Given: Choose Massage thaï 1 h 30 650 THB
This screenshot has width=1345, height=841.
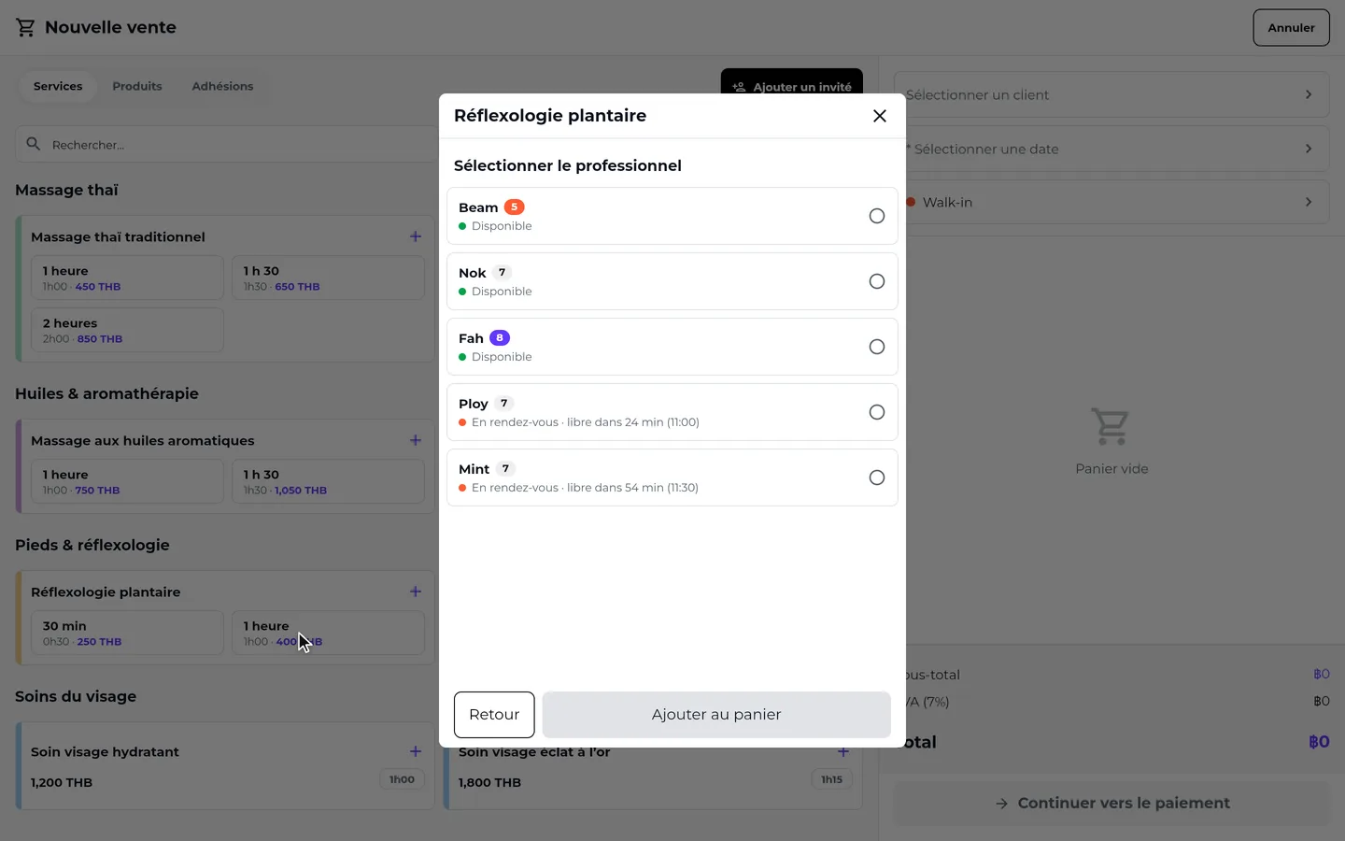Looking at the screenshot, I should point(328,278).
